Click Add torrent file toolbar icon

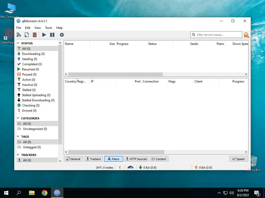coord(27,35)
